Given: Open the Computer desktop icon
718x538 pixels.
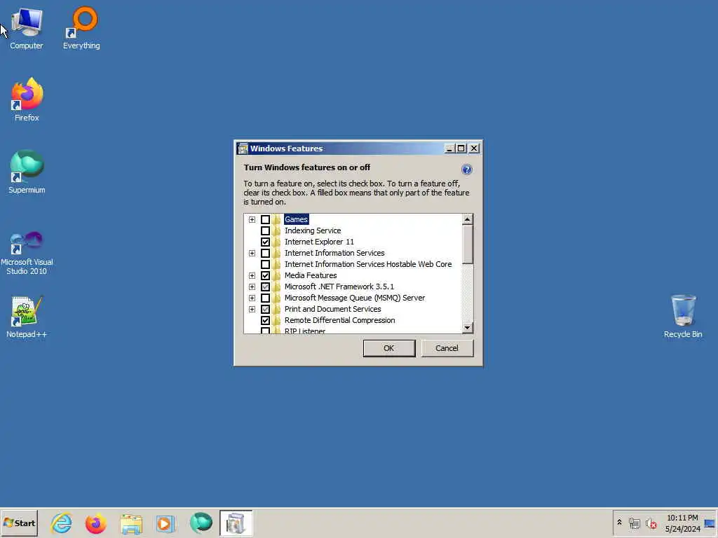Looking at the screenshot, I should pyautogui.click(x=27, y=28).
